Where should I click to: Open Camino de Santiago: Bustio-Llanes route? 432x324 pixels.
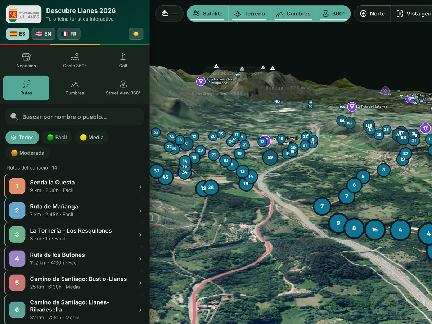[75, 283]
